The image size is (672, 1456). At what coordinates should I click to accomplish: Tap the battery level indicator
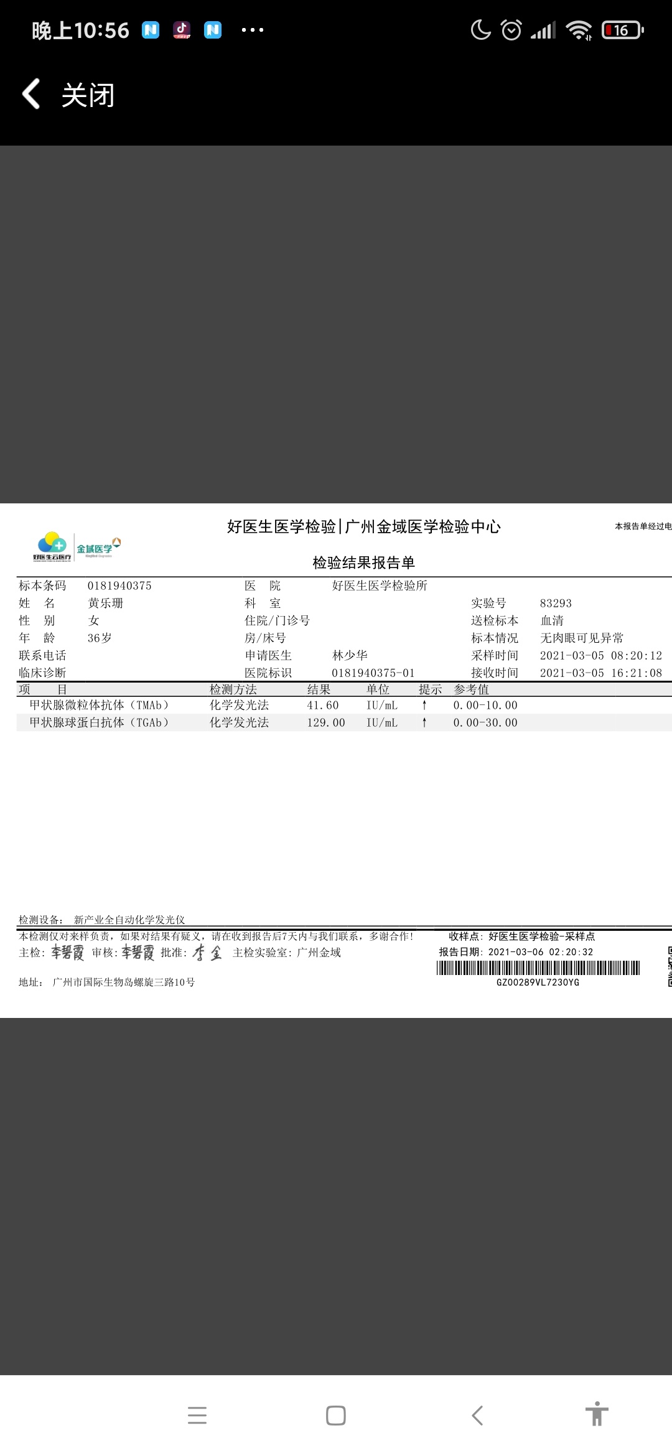click(623, 30)
